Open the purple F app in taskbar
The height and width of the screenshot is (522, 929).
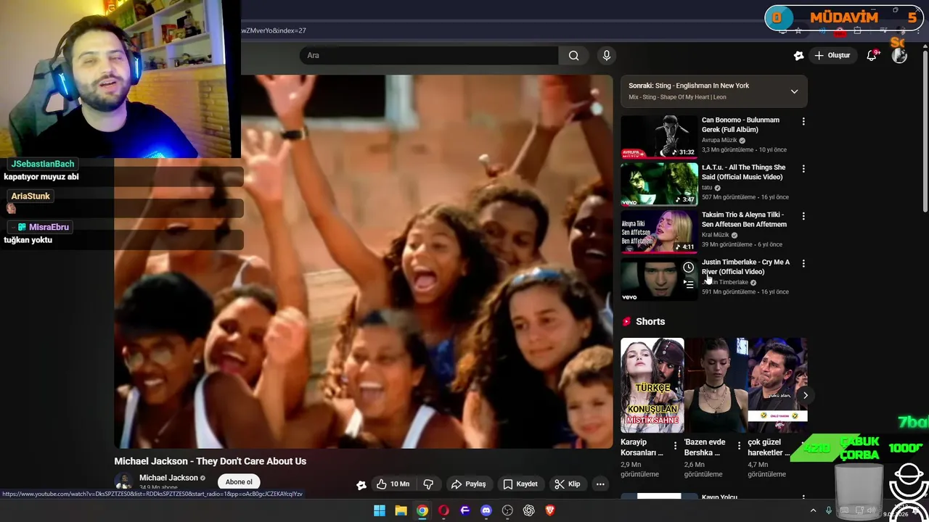pos(465,510)
